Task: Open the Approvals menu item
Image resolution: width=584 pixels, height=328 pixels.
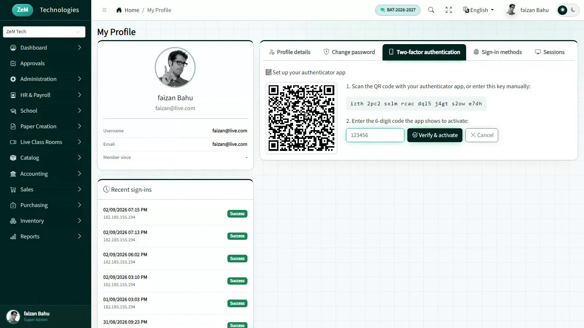Action: (x=46, y=63)
